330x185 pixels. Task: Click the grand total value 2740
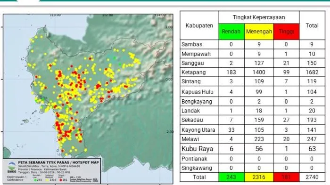[x=312, y=177]
